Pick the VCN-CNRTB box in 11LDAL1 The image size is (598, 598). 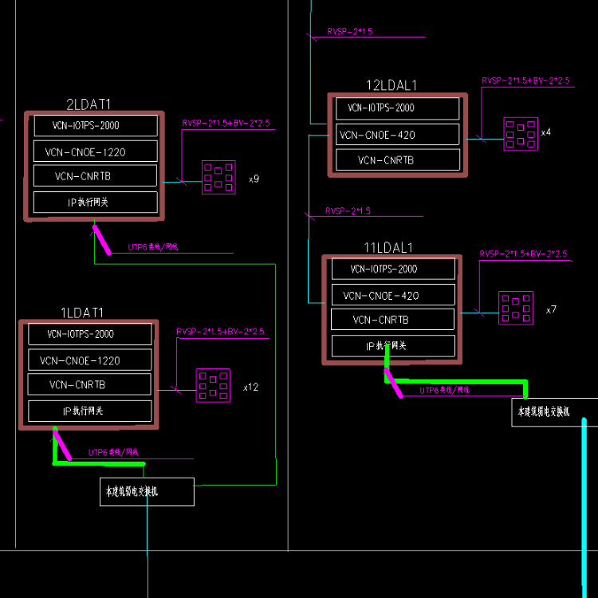393,319
